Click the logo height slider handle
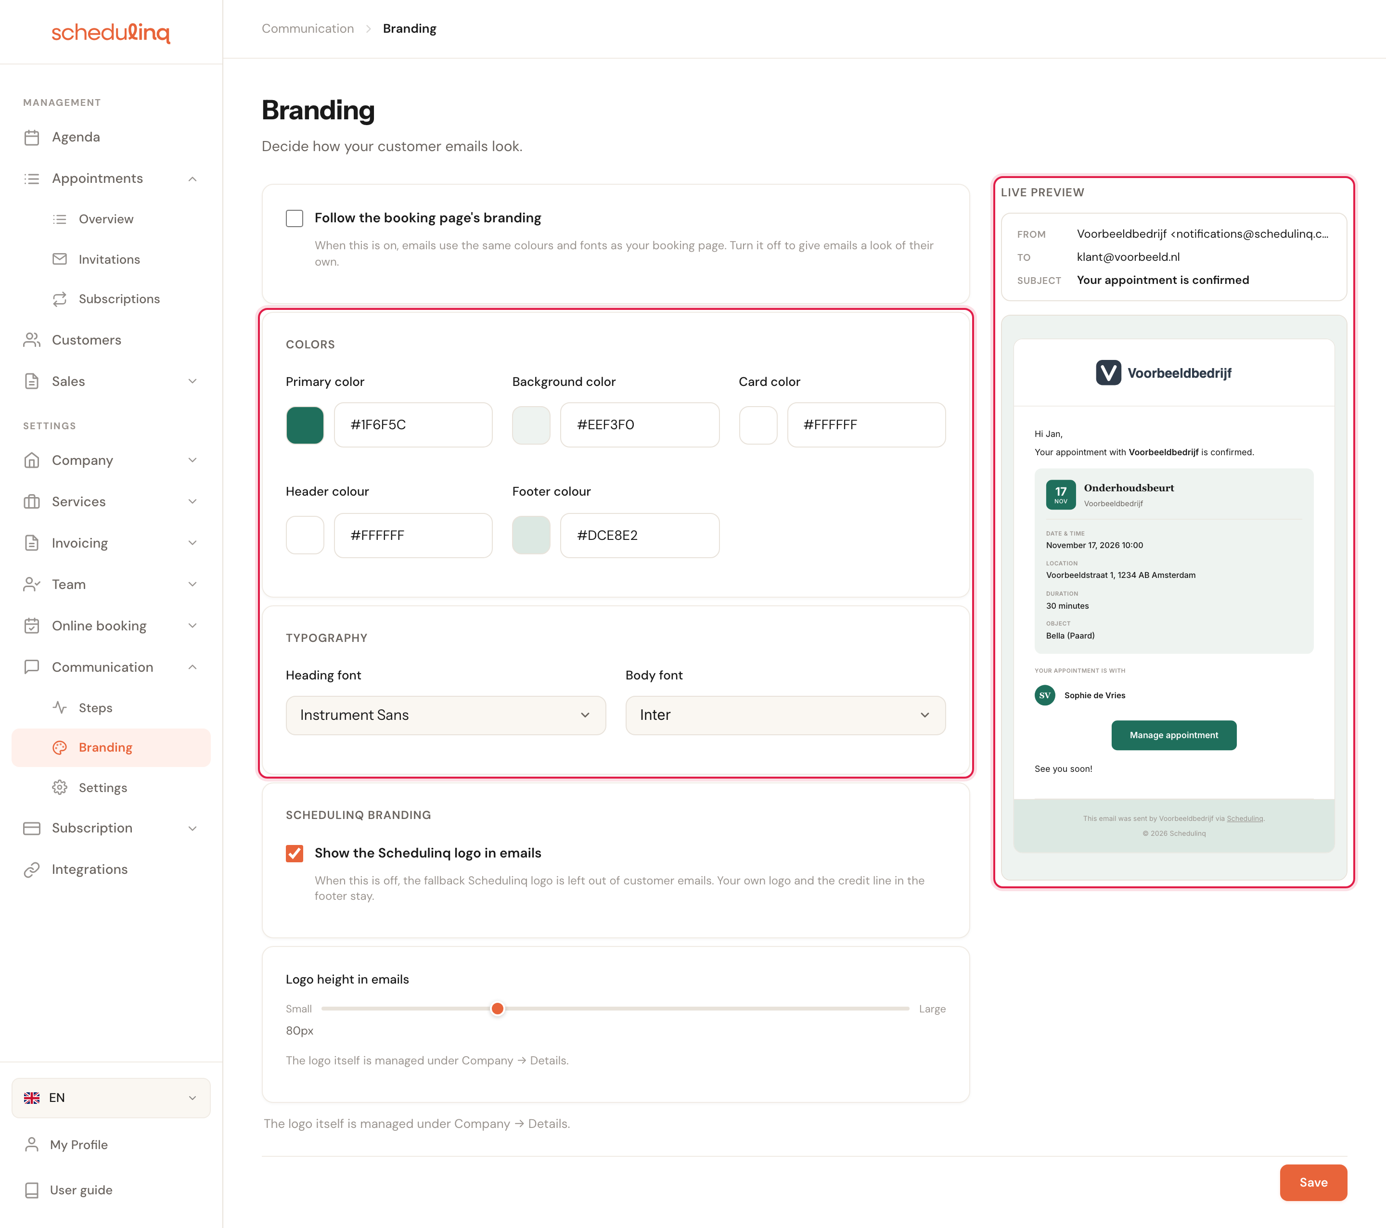Viewport: 1386px width, 1228px height. (x=497, y=1009)
